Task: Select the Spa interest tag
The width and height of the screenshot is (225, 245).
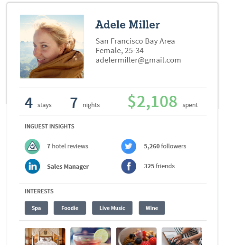Action: point(36,208)
